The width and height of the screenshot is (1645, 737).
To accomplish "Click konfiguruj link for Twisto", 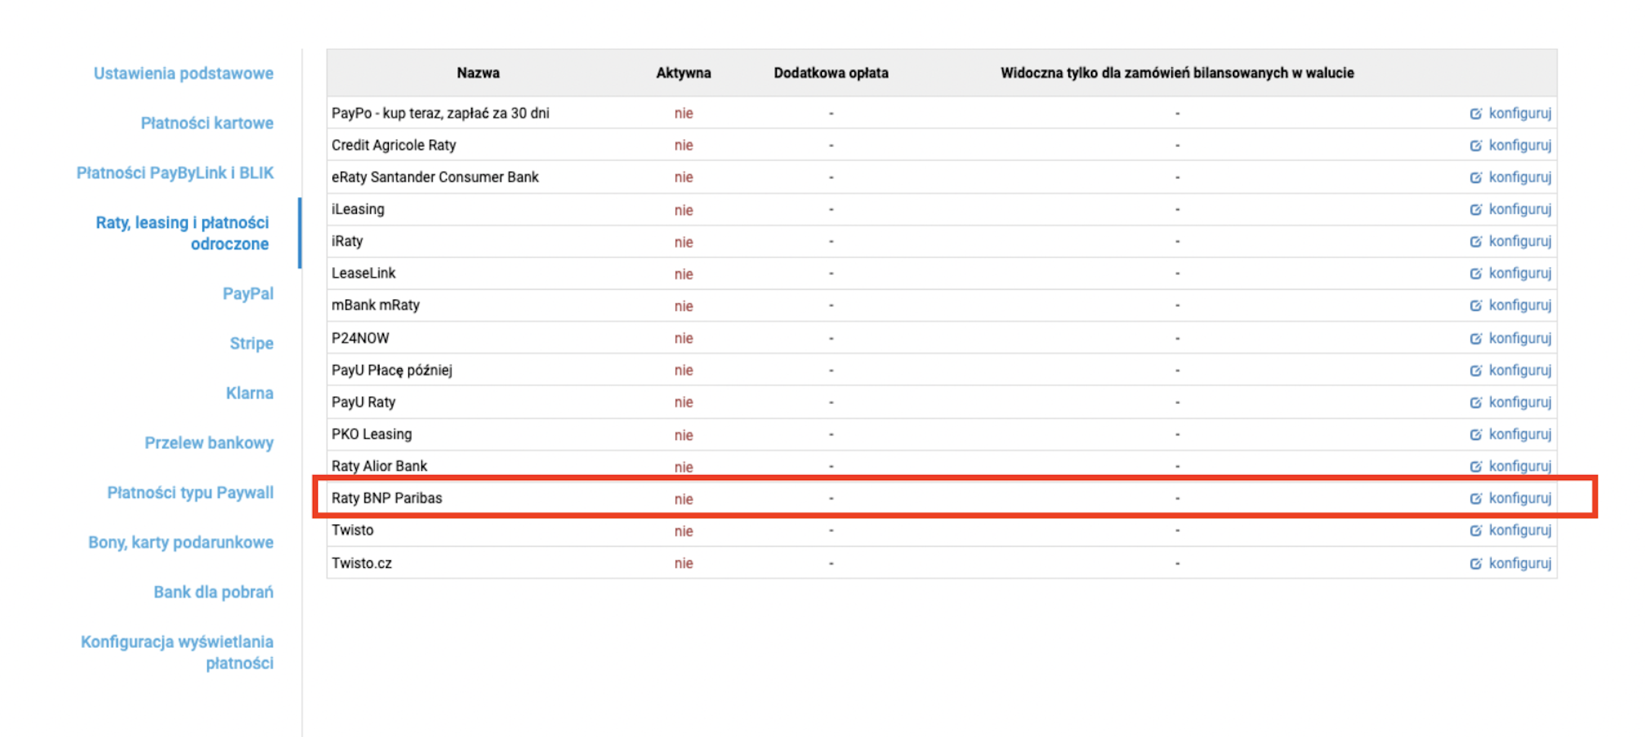I will pos(1520,530).
